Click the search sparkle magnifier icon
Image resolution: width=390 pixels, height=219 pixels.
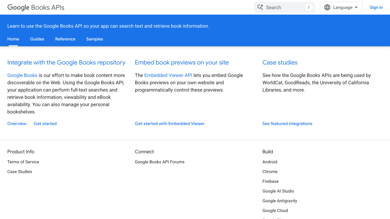pos(260,7)
